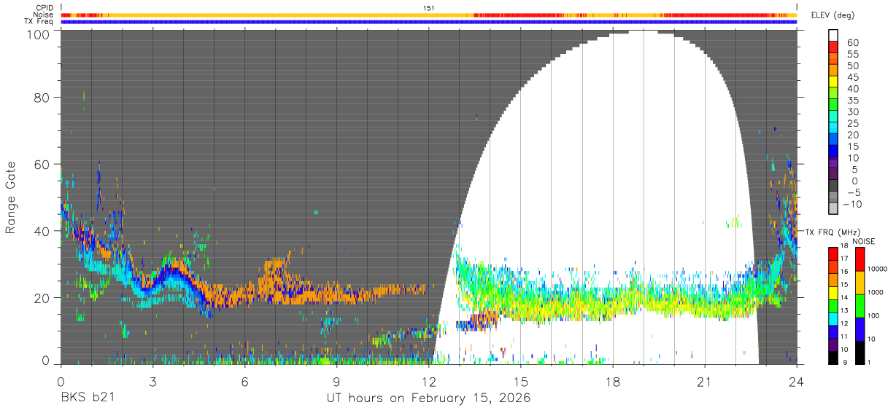The image size is (896, 413).
Task: Select the red 60 degree elevation swatch
Action: point(833,47)
